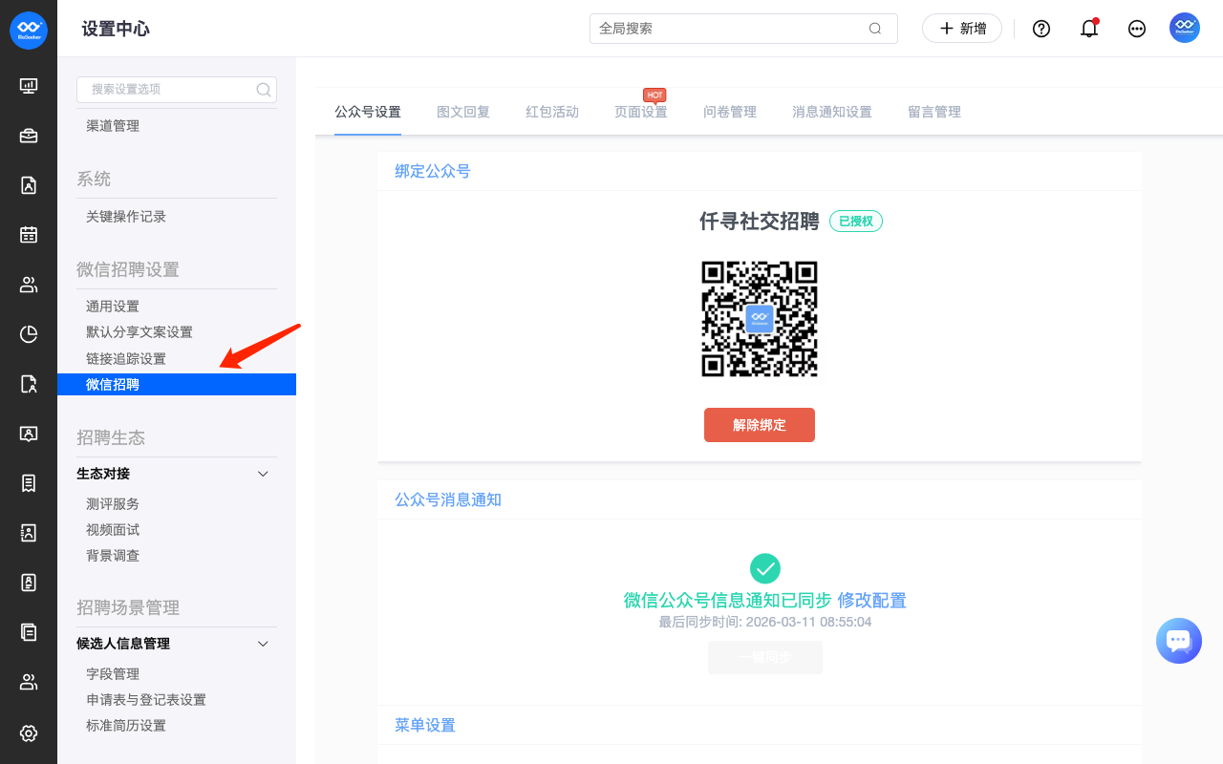
Task: Click the 已授权 status badge
Action: 856,222
